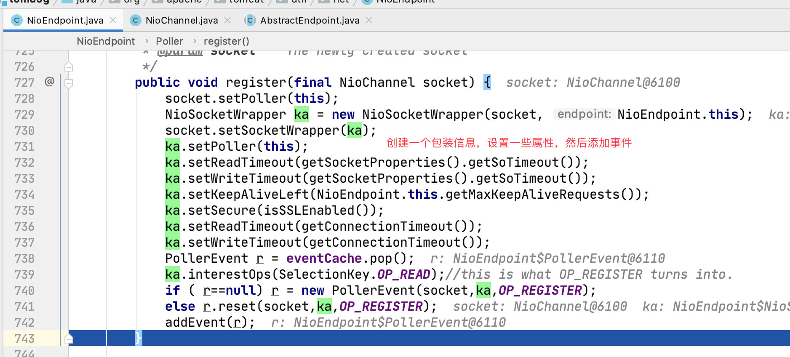Click the NioEndpoint class icon in the top path bar
The image size is (790, 357).
[367, 1]
